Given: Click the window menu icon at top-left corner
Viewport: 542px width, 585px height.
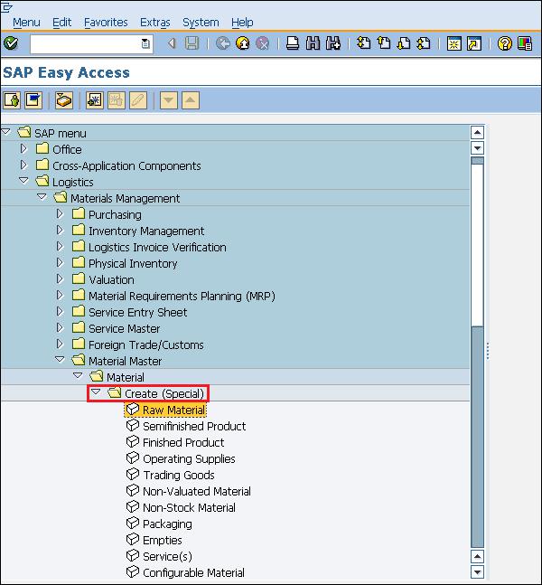Looking at the screenshot, I should 6,7.
